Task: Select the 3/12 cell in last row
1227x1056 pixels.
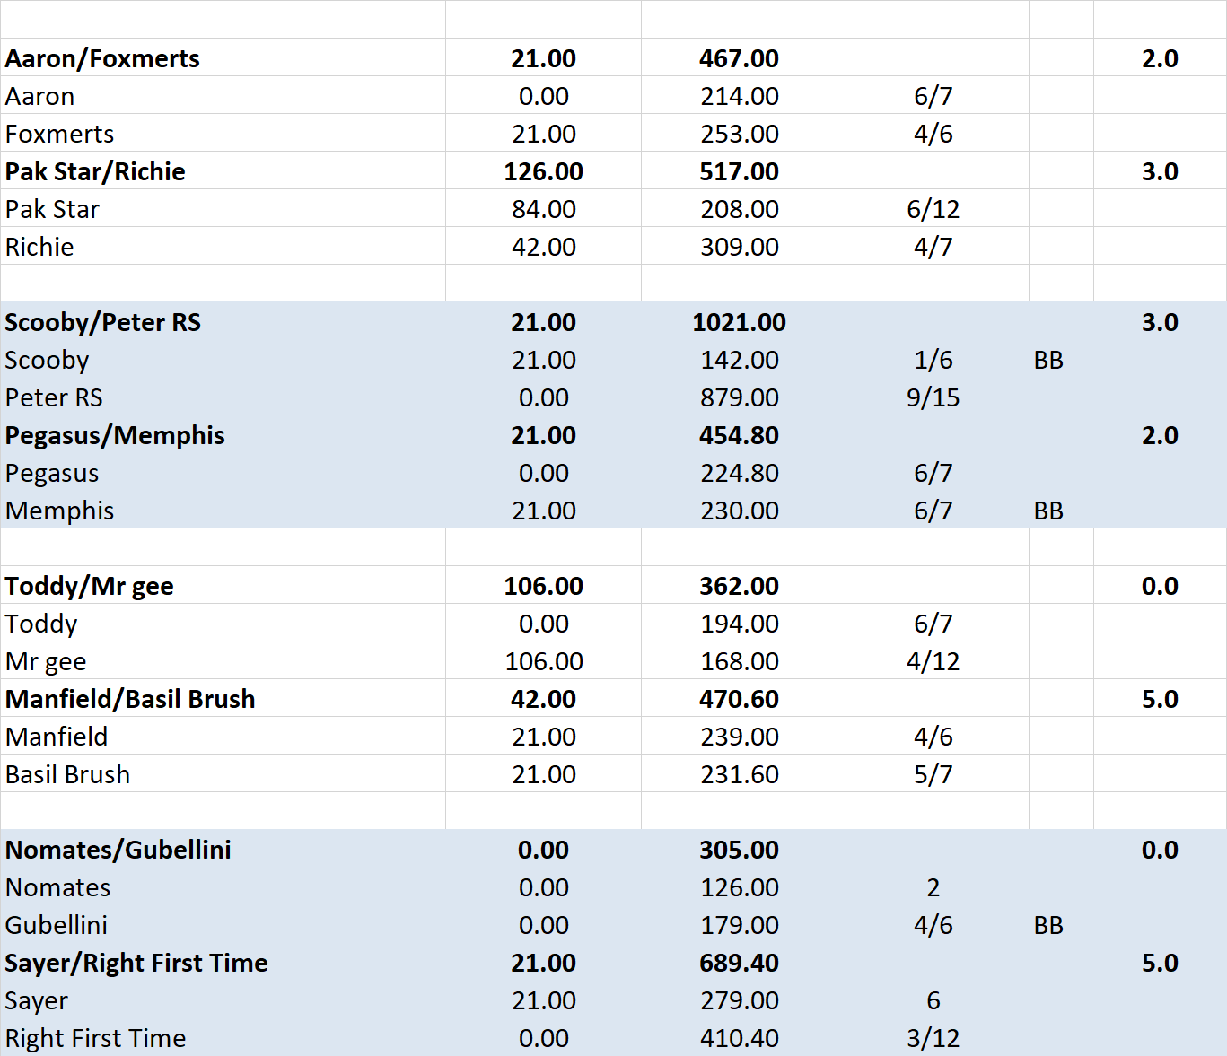Action: tap(933, 1038)
